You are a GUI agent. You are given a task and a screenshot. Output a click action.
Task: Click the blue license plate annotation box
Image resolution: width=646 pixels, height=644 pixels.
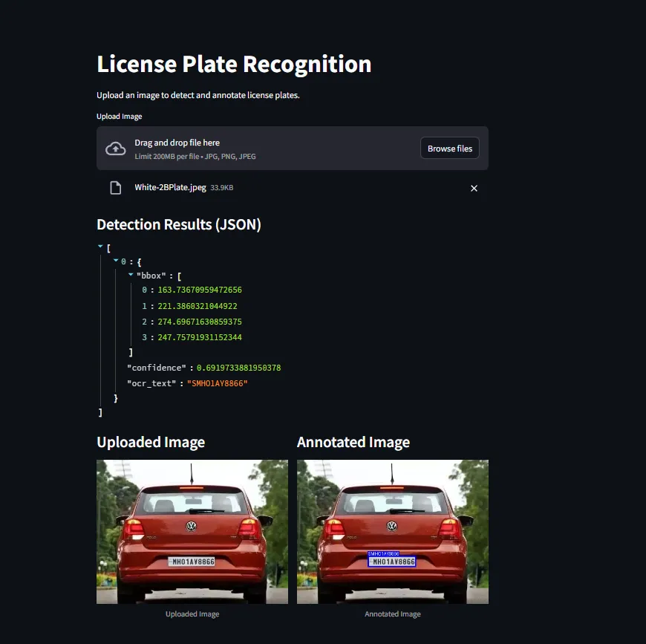[x=392, y=562]
